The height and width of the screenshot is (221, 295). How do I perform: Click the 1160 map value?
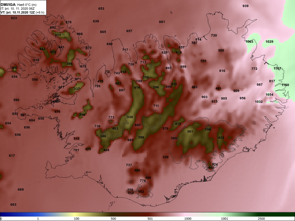coord(285,85)
